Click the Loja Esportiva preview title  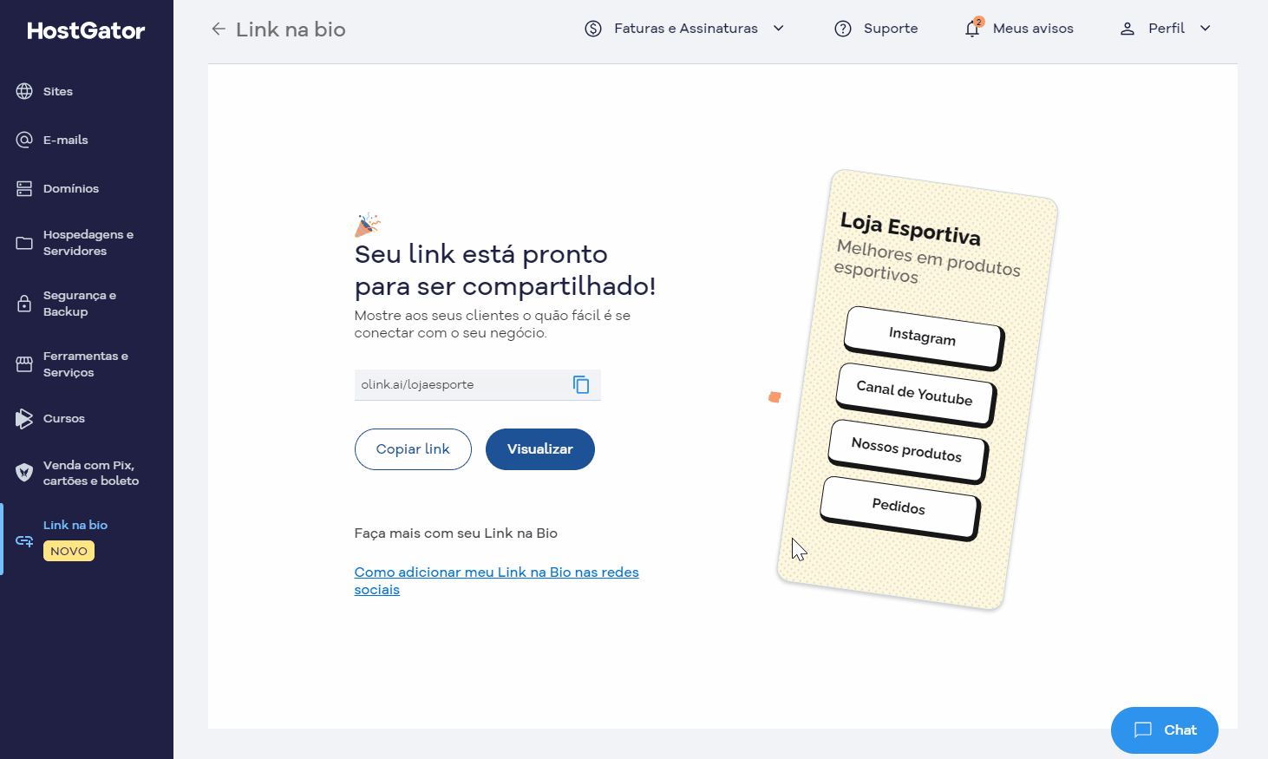[x=911, y=230]
